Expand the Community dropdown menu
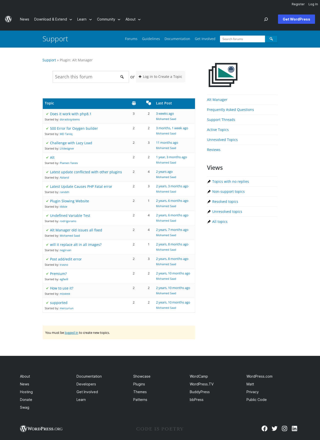This screenshot has width=320, height=440. 109,19
